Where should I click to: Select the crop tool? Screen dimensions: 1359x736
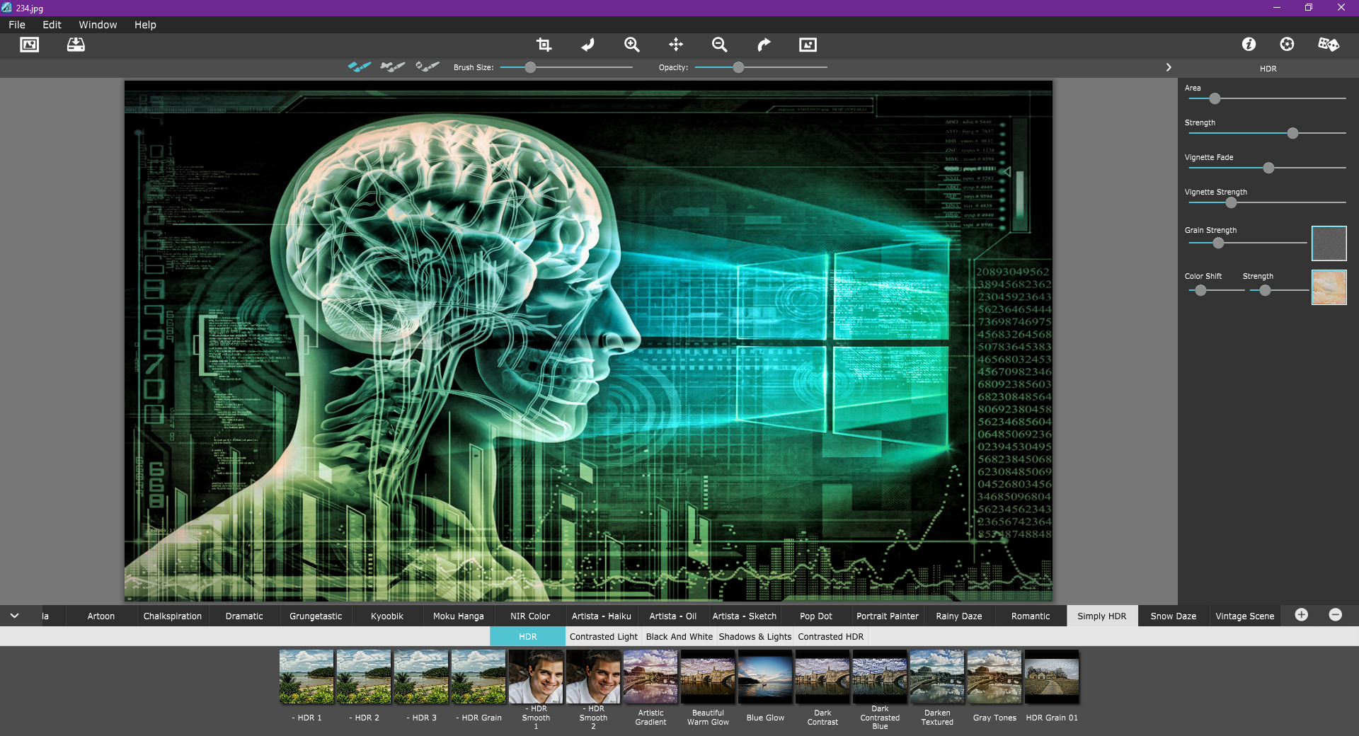coord(544,45)
